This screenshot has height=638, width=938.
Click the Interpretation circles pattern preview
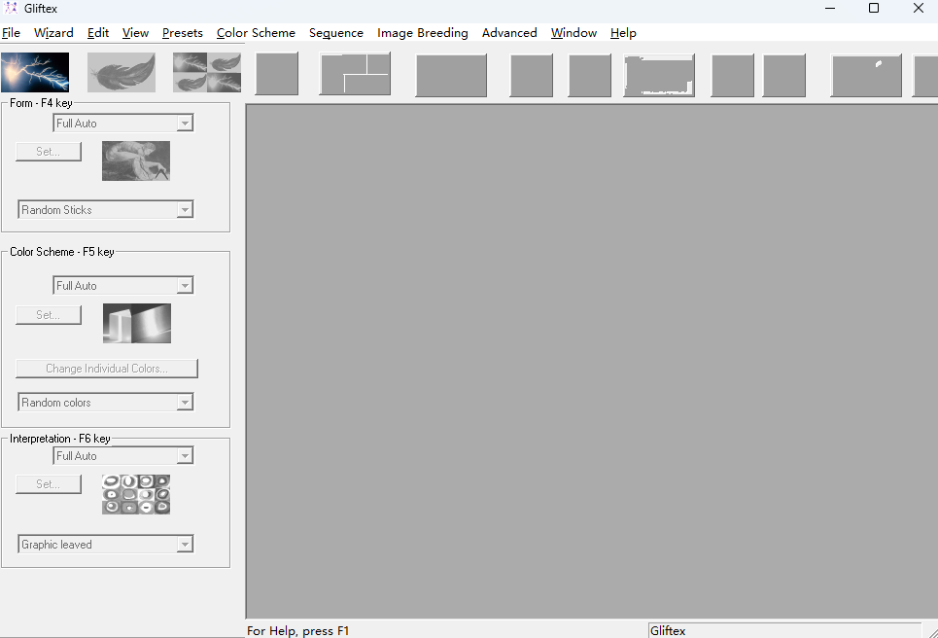coord(136,494)
